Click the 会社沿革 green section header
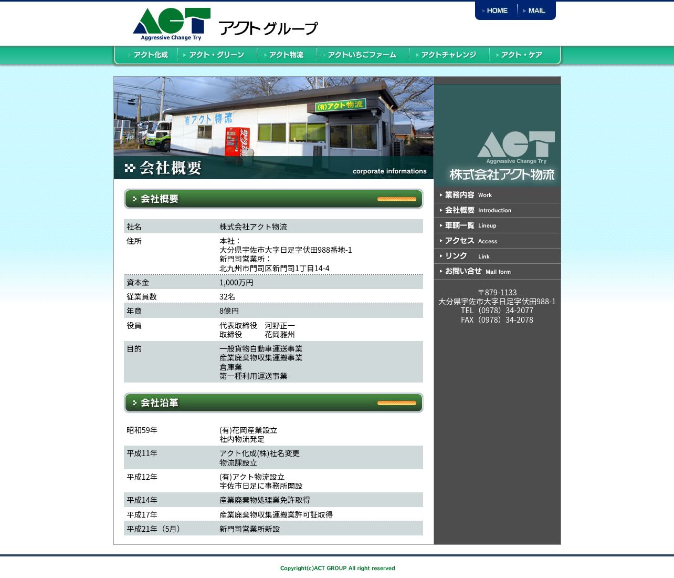The width and height of the screenshot is (674, 578). [273, 403]
